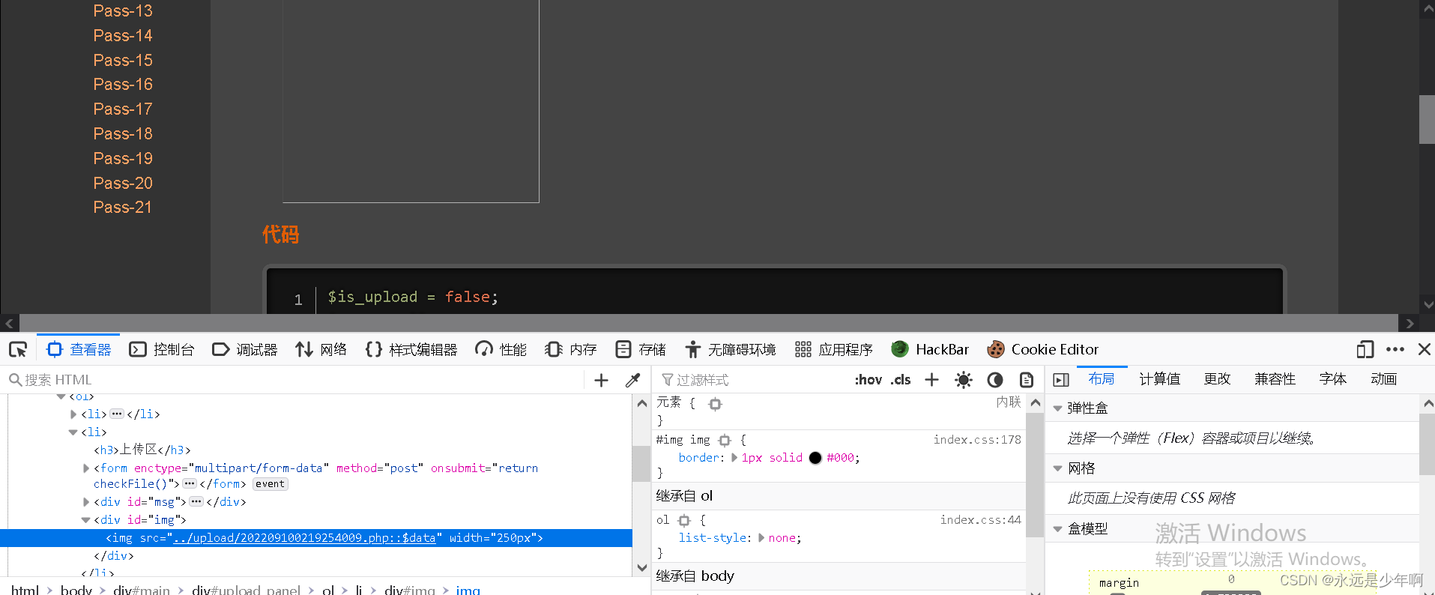Switch to the Network (网络) tab

321,349
